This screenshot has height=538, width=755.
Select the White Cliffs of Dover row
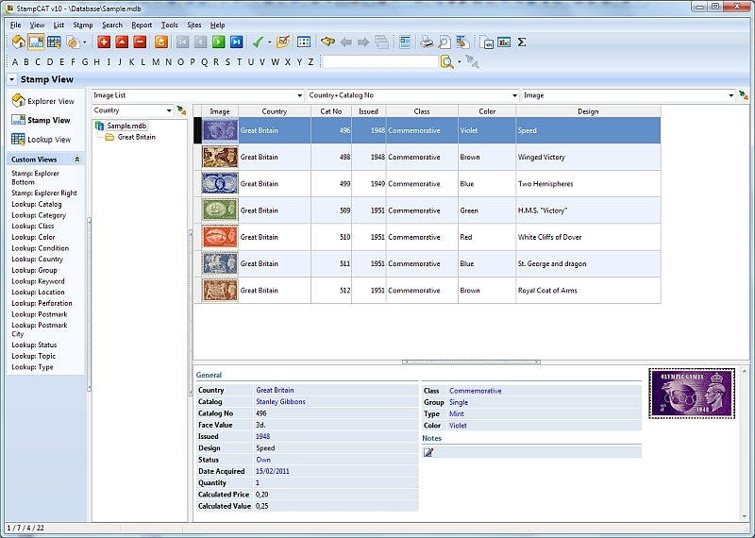point(428,237)
